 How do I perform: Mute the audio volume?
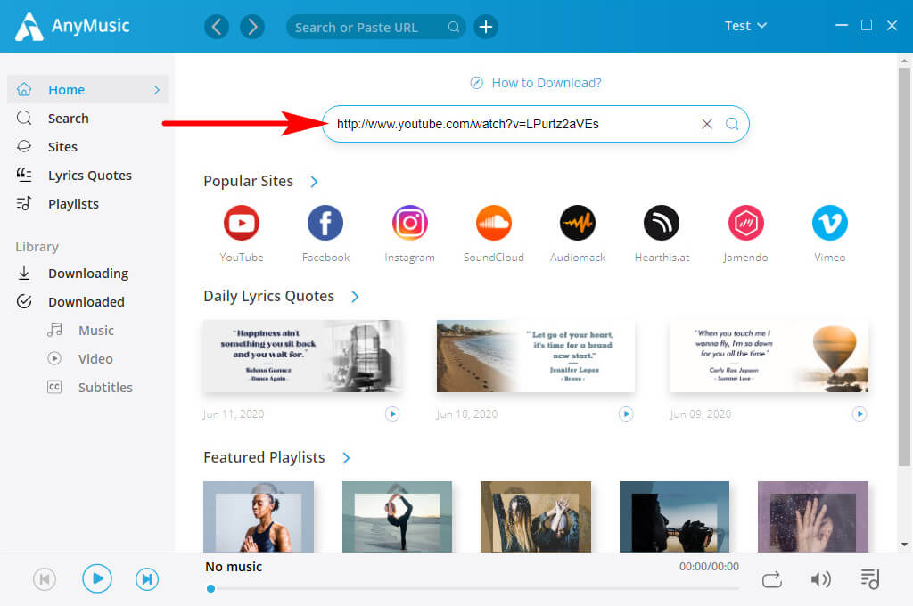click(821, 578)
